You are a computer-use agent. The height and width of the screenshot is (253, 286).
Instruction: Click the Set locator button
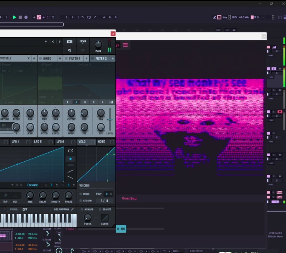(218, 30)
